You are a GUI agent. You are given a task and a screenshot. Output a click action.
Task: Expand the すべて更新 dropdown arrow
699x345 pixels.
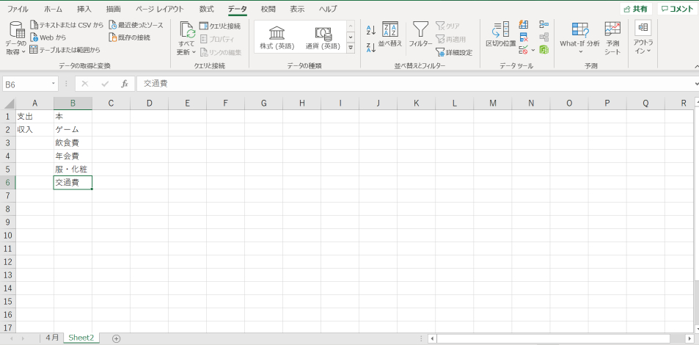[x=194, y=52]
